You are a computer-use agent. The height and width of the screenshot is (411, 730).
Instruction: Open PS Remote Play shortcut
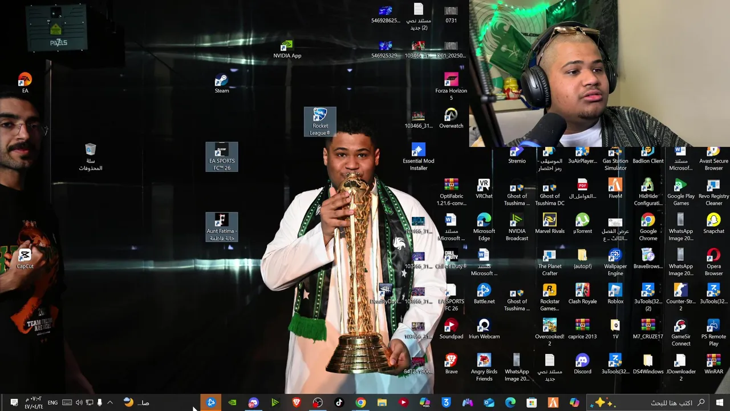713,333
